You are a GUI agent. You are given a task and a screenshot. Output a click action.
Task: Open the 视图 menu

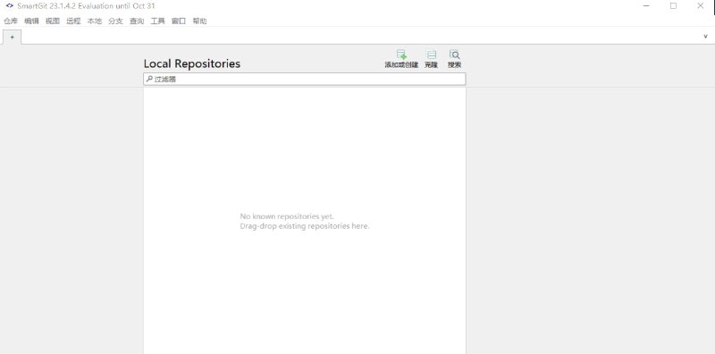click(53, 21)
